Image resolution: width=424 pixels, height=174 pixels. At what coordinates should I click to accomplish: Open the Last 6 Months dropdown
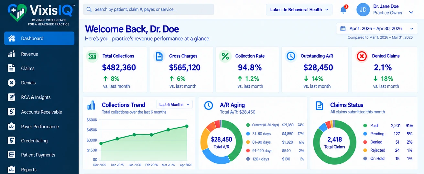point(174,104)
